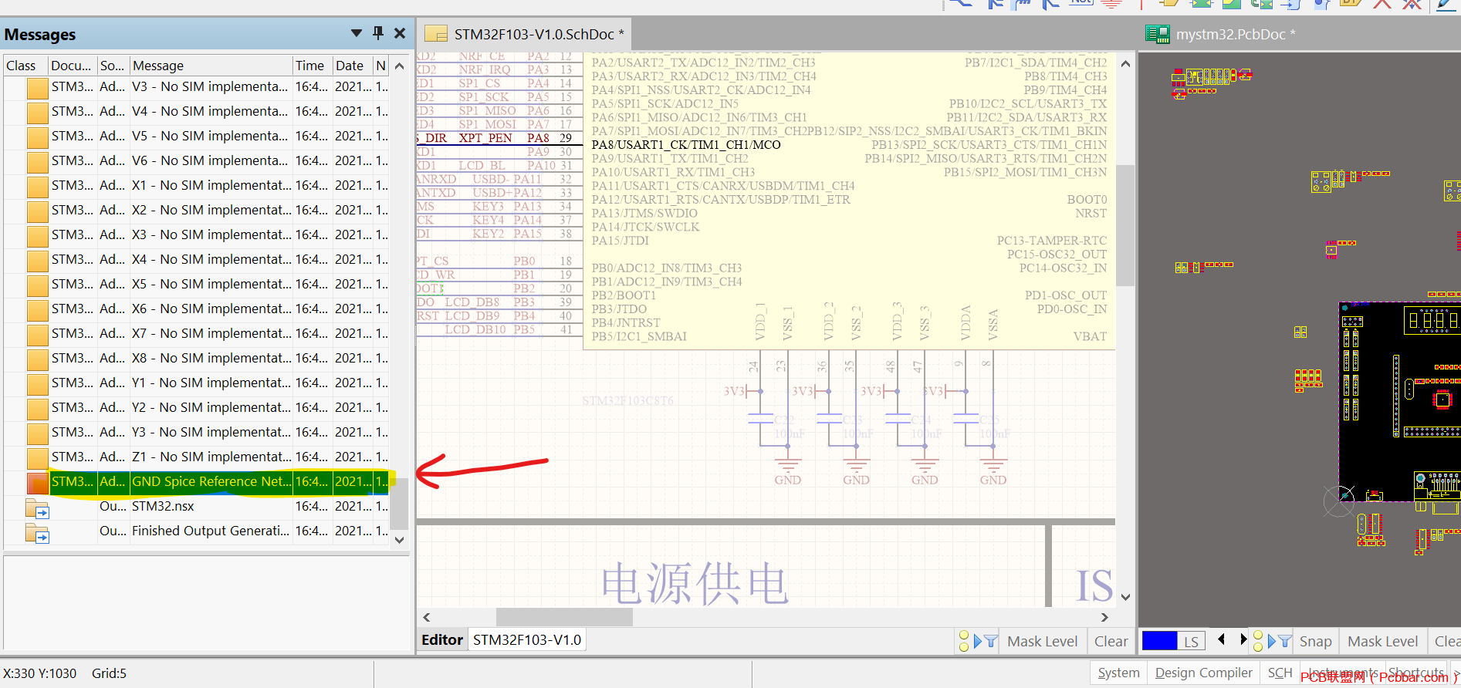Sort messages by Message column header

(211, 66)
